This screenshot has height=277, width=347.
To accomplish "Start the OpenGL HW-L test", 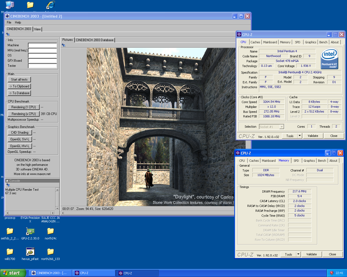I will (20, 146).
